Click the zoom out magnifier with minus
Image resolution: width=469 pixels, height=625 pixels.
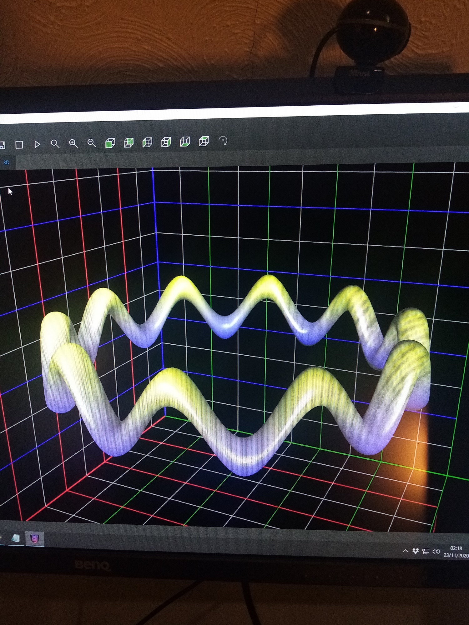pos(92,143)
